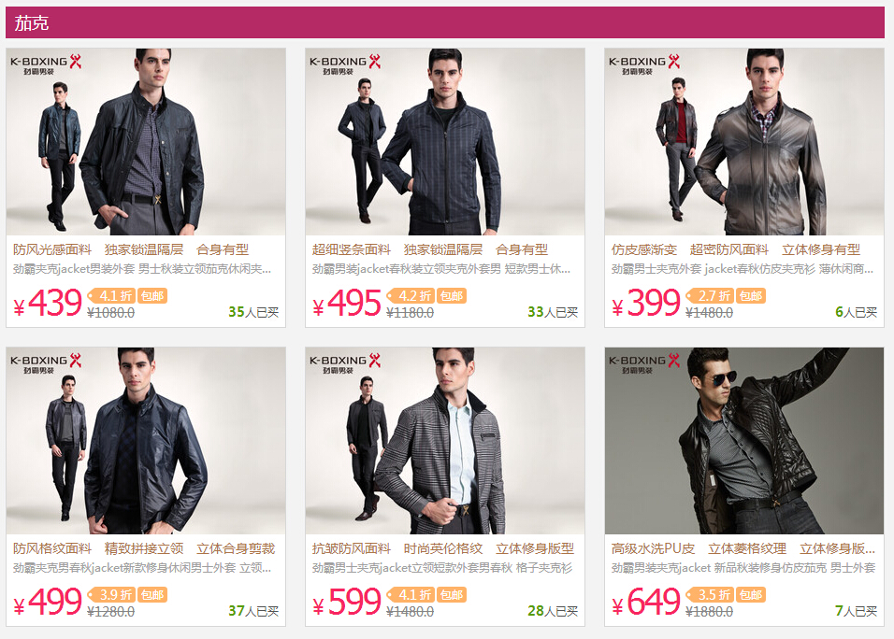
Task: Open the ¥495 fine-stripe jacket photo
Action: [x=445, y=142]
